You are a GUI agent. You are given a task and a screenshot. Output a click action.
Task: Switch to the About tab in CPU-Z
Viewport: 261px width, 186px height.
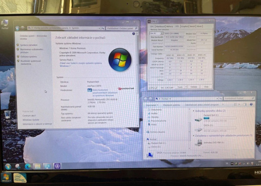tap(199, 26)
